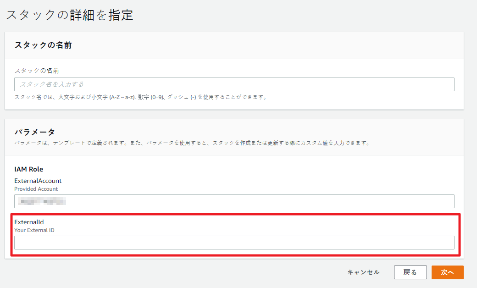Viewport: 477px width, 288px height.
Task: Proceed with the orange 次へ button
Action: pyautogui.click(x=447, y=272)
